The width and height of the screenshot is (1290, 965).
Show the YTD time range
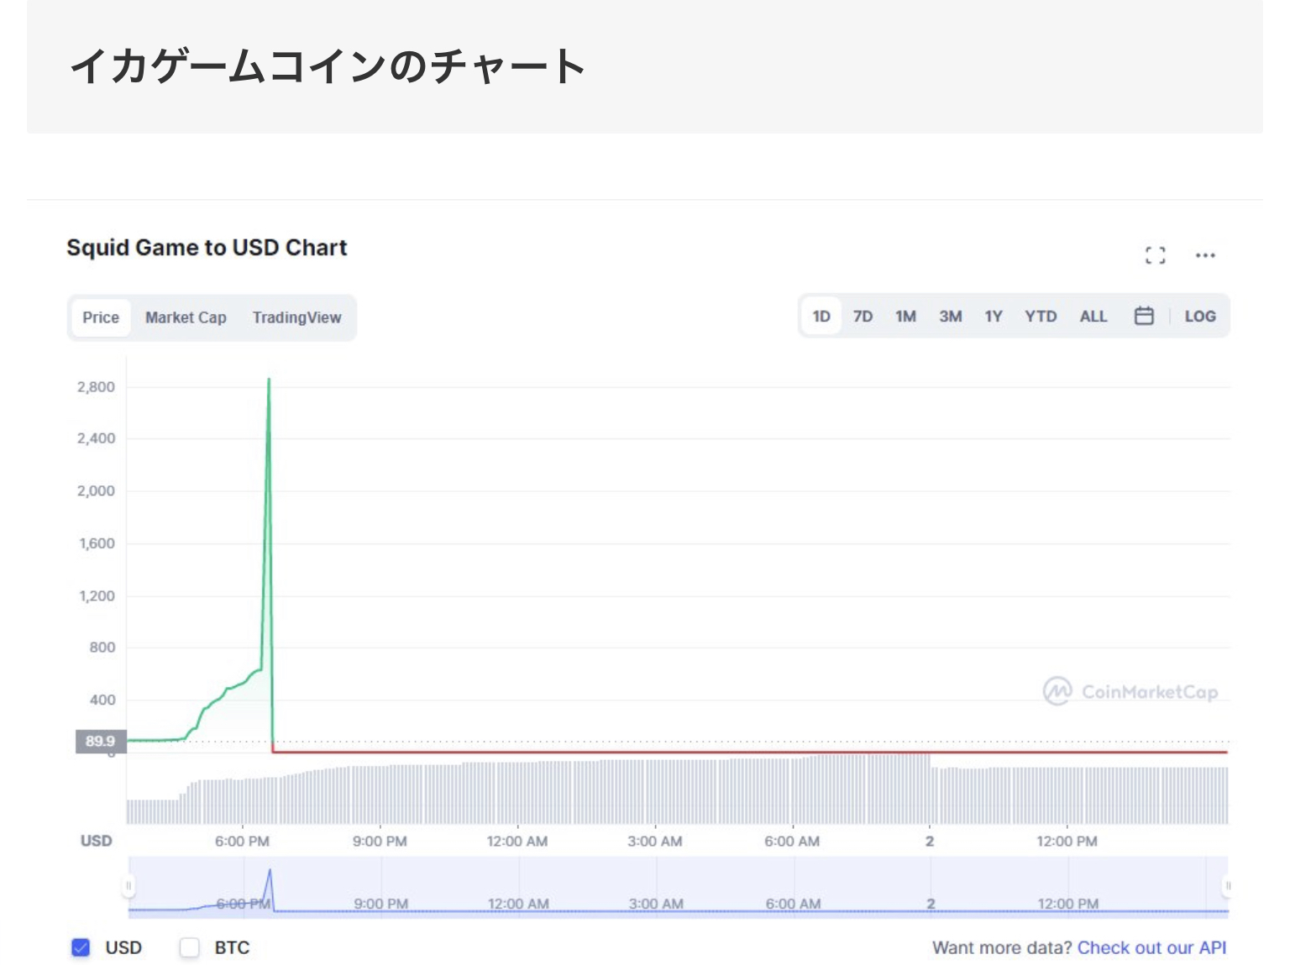(1040, 317)
